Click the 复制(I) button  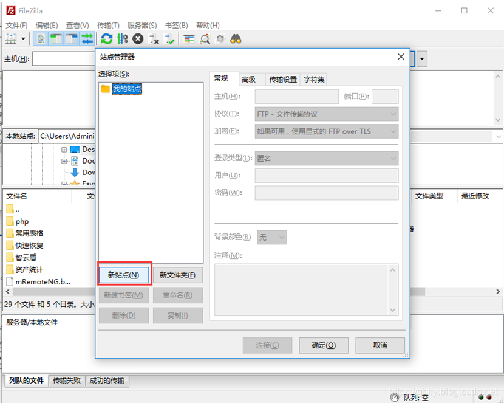click(178, 315)
